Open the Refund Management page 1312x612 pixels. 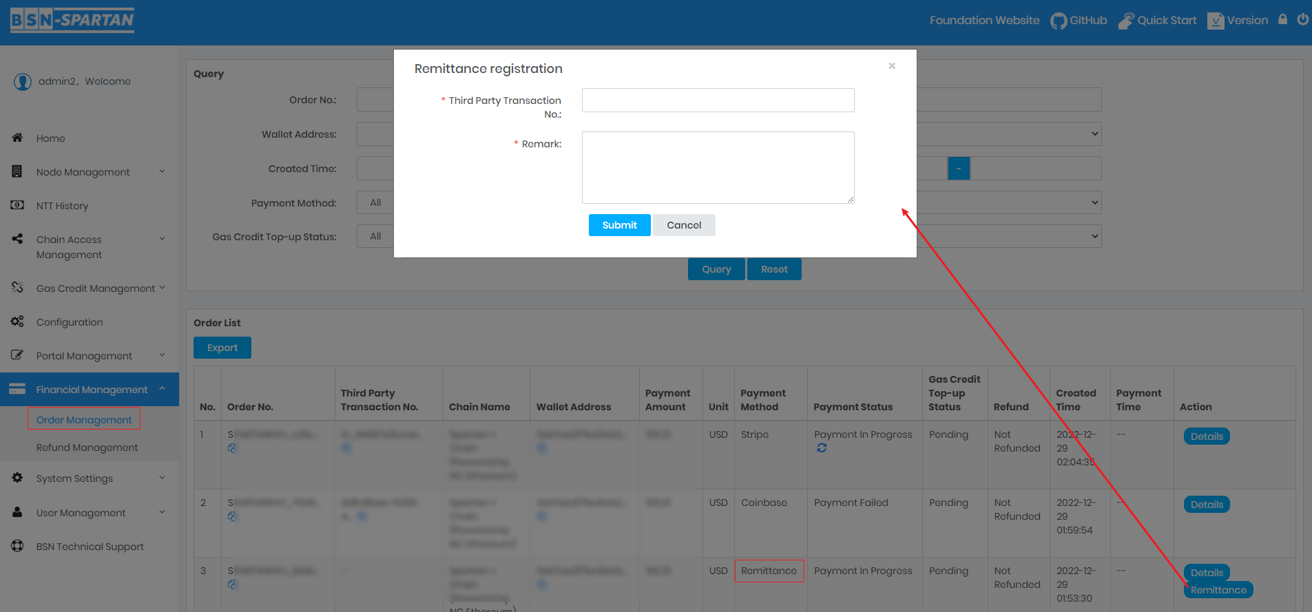click(87, 447)
